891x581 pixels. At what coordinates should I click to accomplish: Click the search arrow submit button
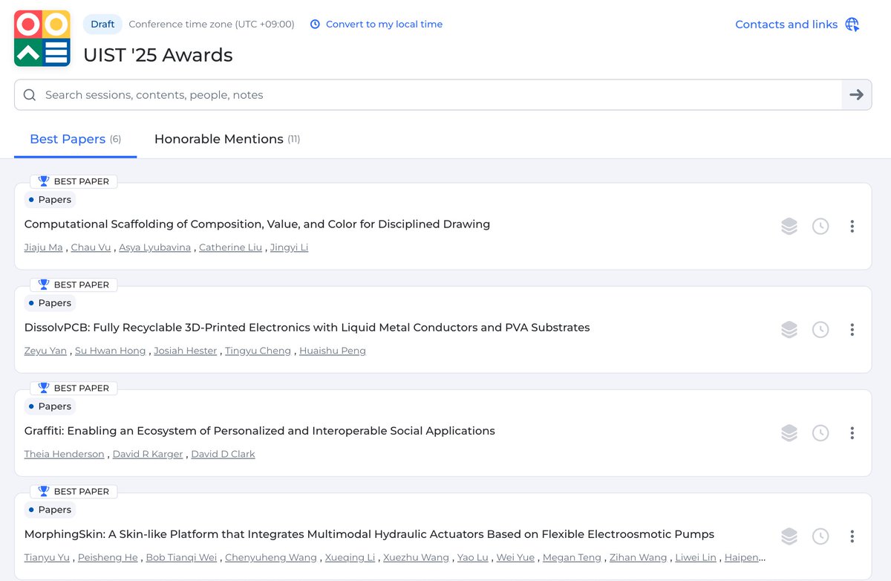(x=856, y=95)
